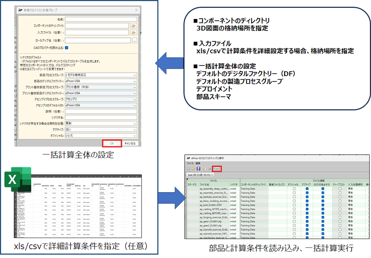This screenshot has width=371, height=258.
Task: Expand the アセンブリのデフォルトDF dropdown
Action: pyautogui.click(x=101, y=105)
